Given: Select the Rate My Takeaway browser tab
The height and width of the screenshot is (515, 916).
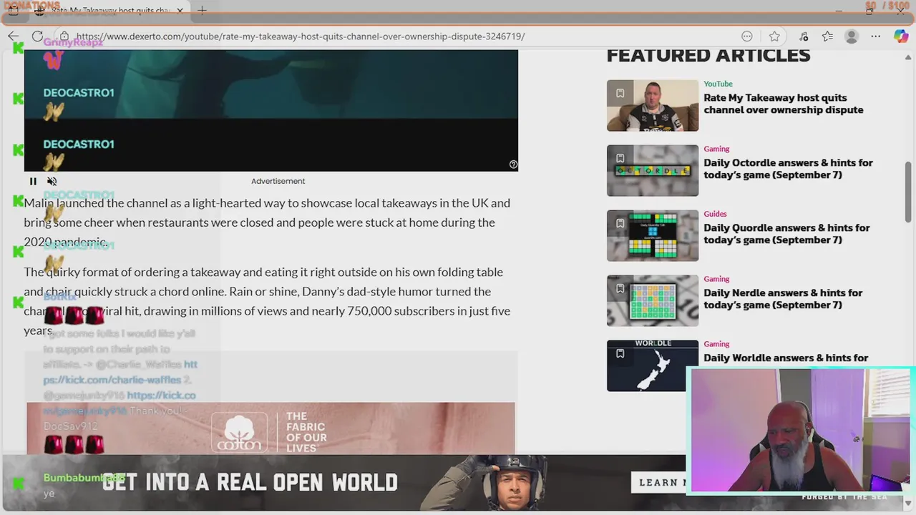Looking at the screenshot, I should (110, 11).
